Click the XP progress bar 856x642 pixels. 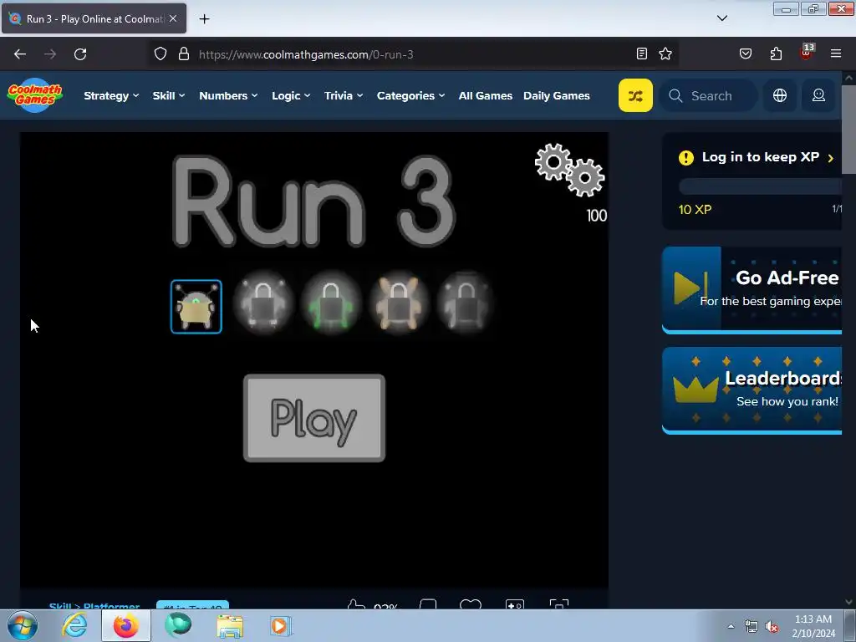point(760,186)
